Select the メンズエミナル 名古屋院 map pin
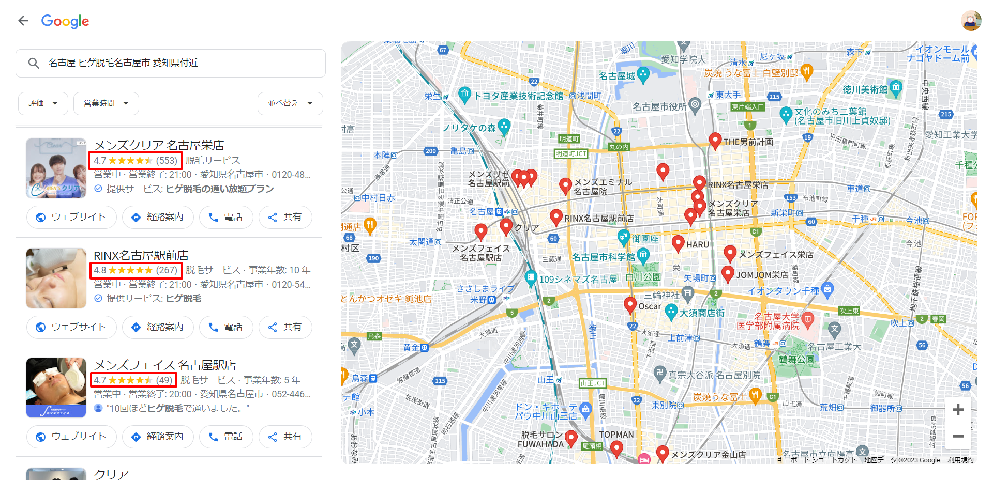This screenshot has width=993, height=480. pos(566,186)
